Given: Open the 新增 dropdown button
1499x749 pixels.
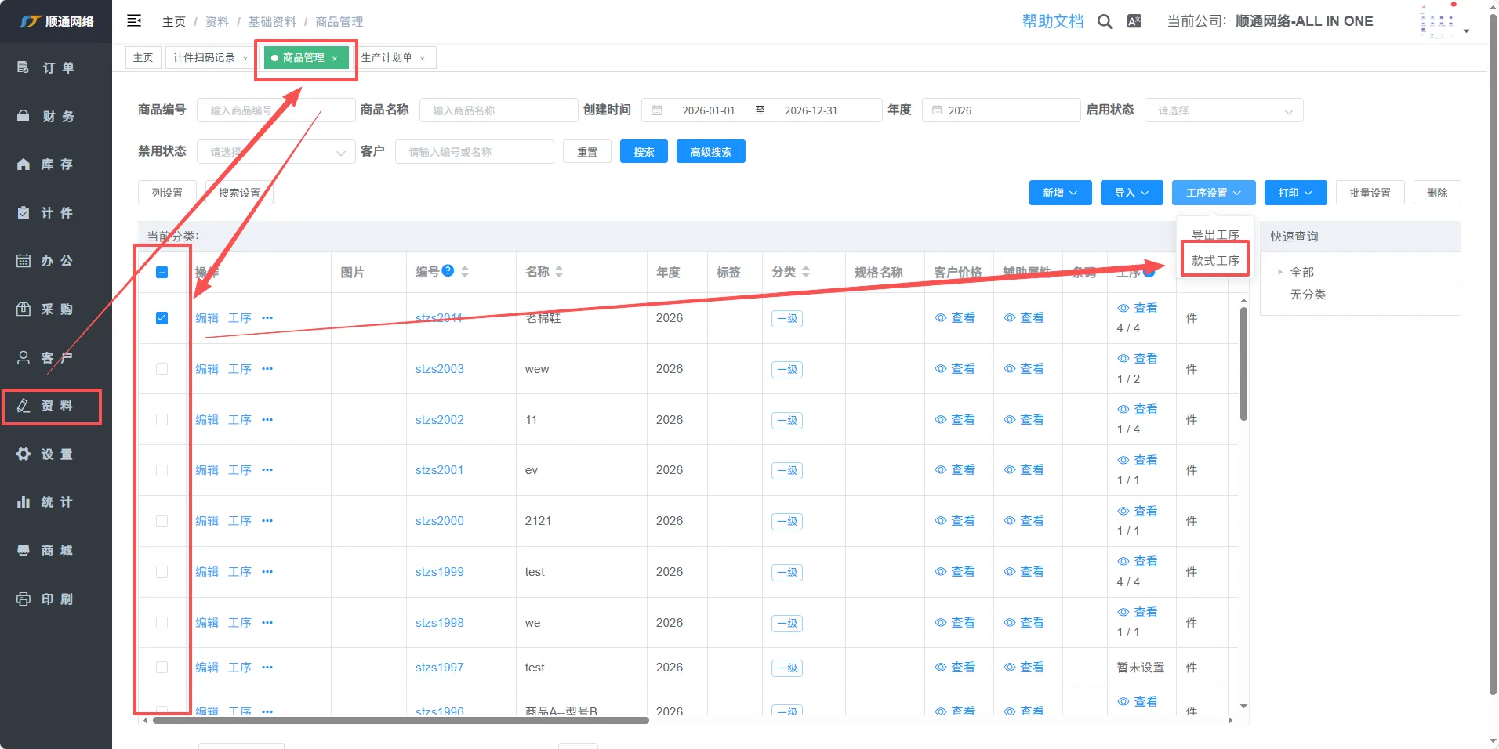Looking at the screenshot, I should (1060, 193).
